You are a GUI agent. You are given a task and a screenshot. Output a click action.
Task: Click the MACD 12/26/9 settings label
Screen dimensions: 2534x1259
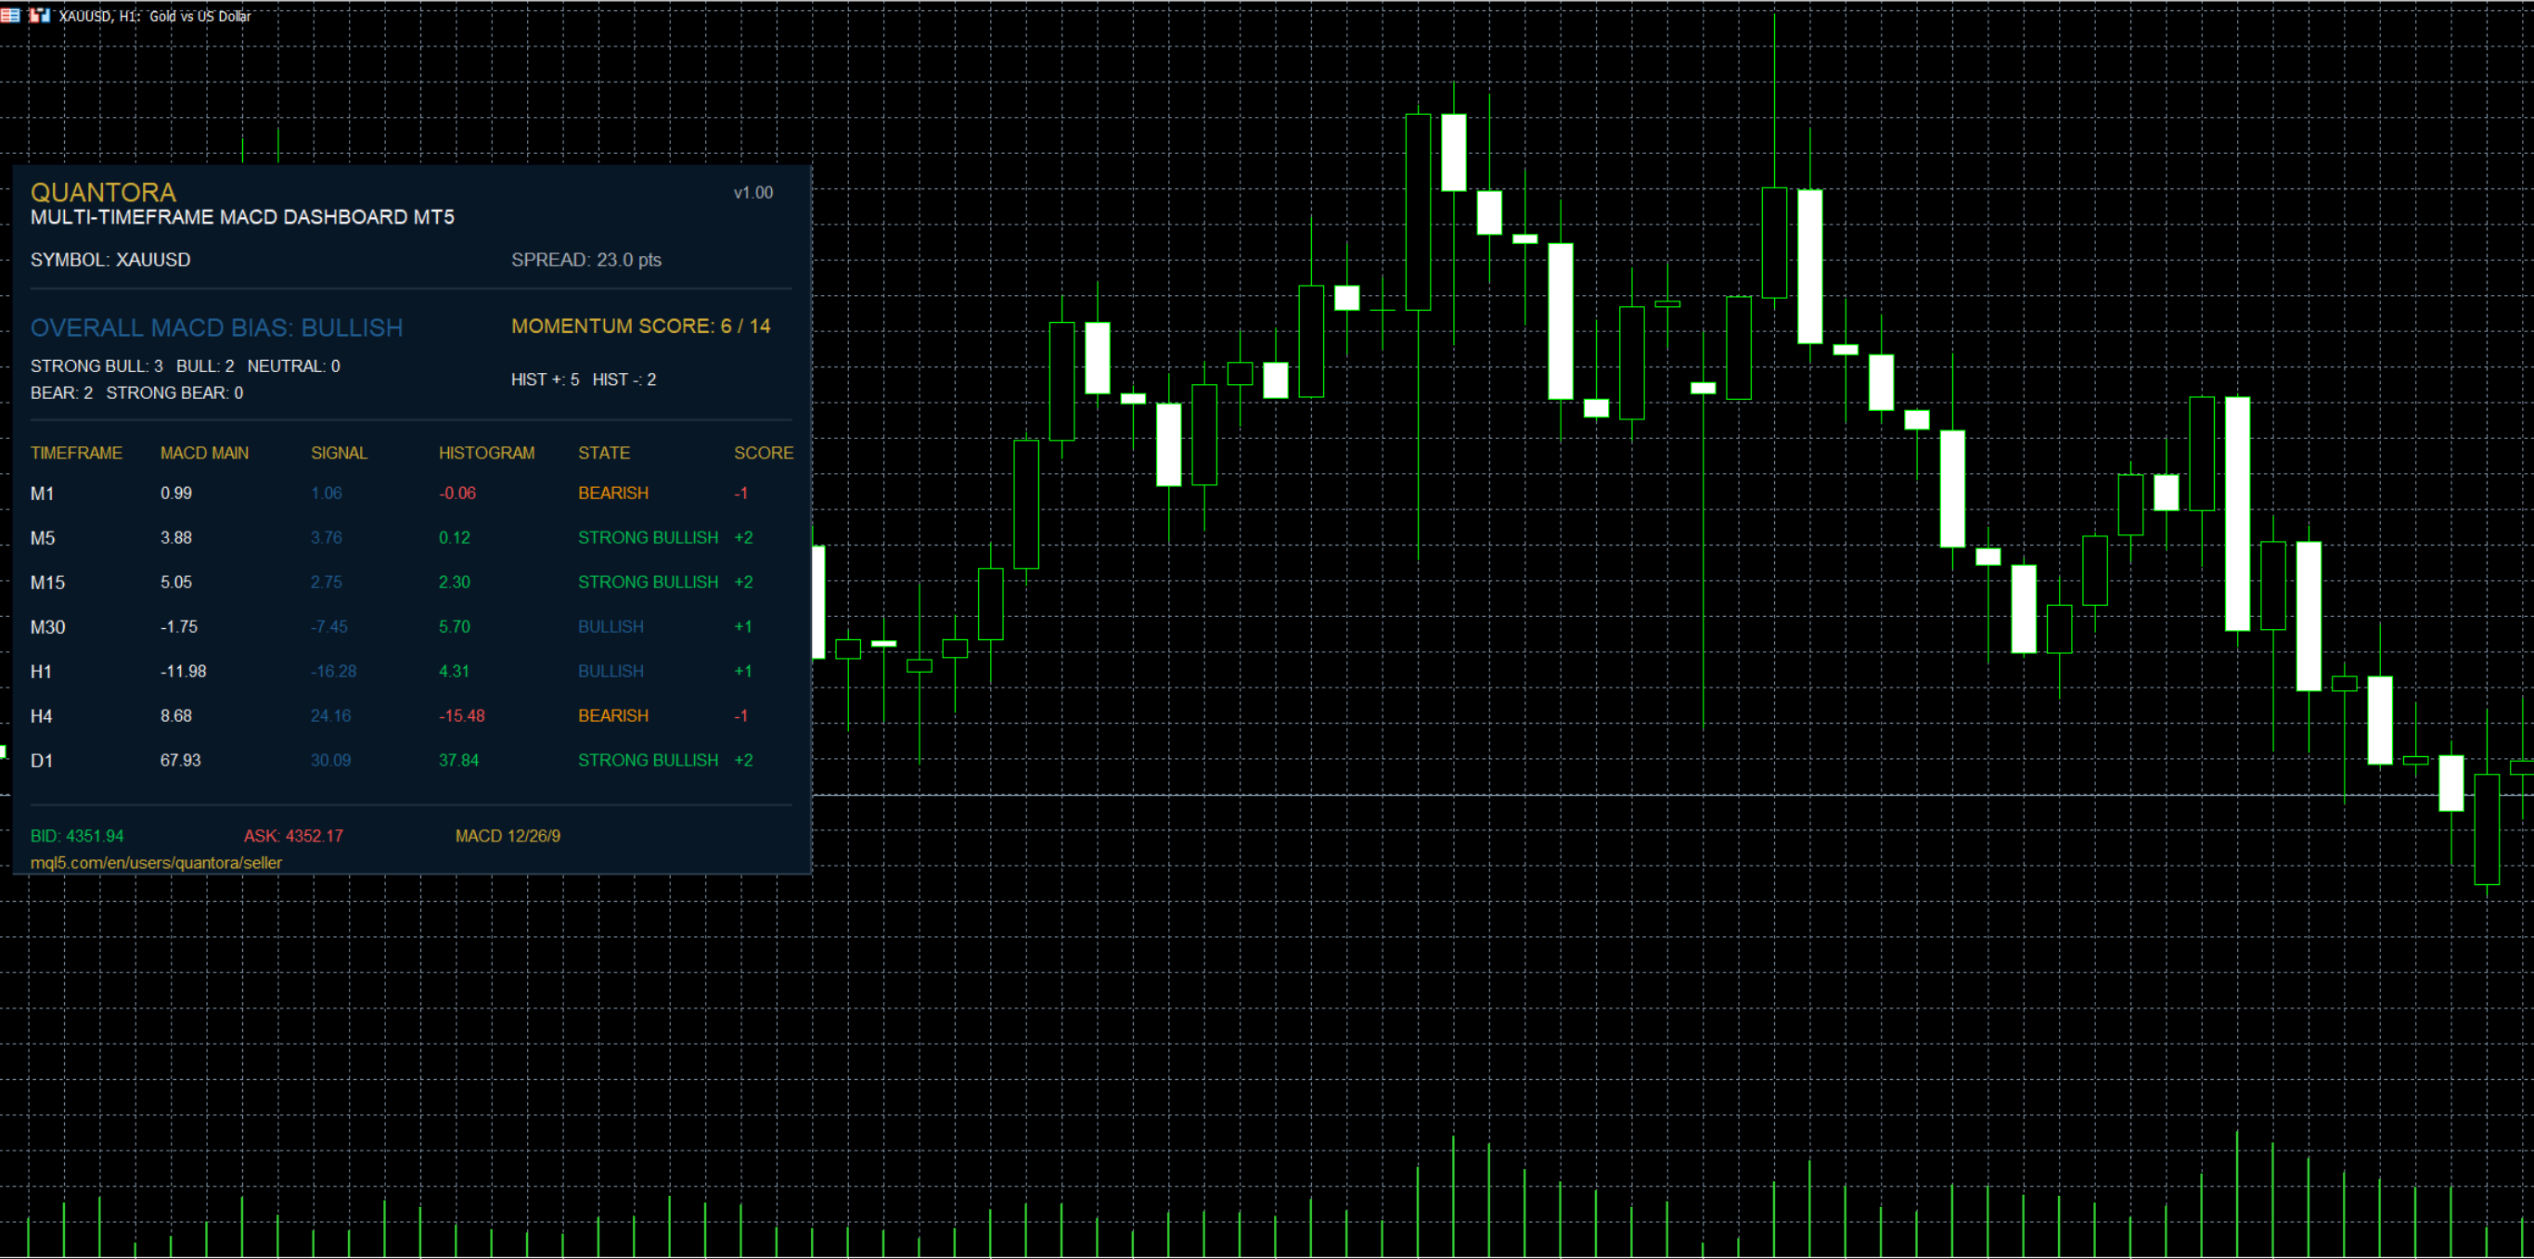(x=508, y=836)
